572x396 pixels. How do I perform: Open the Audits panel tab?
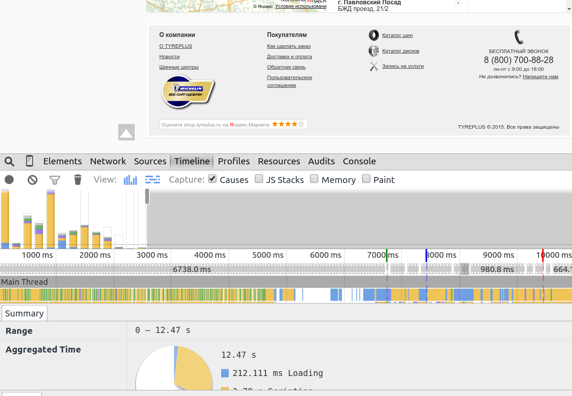[x=322, y=161]
